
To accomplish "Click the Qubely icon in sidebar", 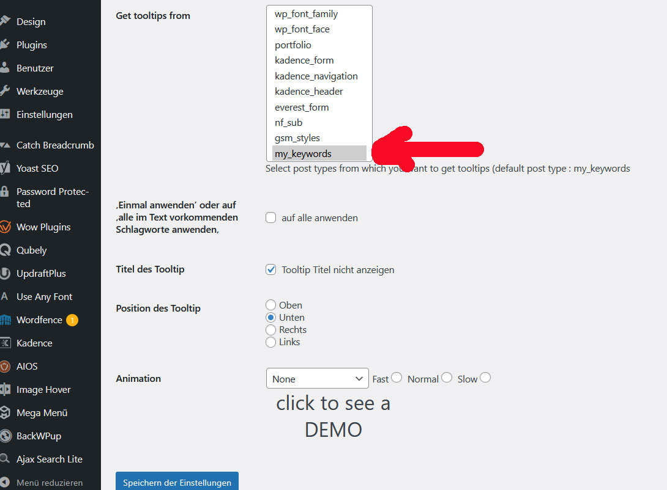I will point(6,250).
